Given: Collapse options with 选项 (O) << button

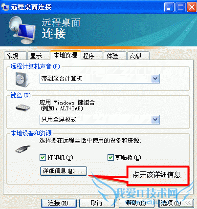Looking at the screenshot, I should point(176,203).
